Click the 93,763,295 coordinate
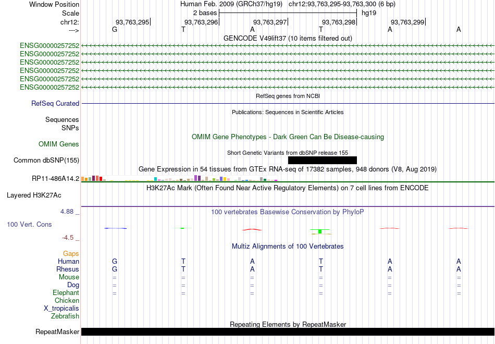 (132, 22)
